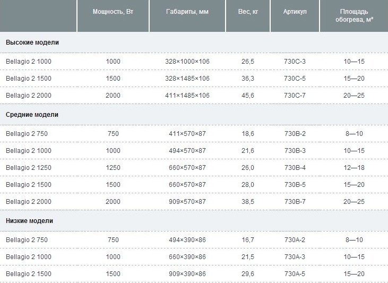Click the 'Площадь обогрева, м²' column header

[x=354, y=15]
